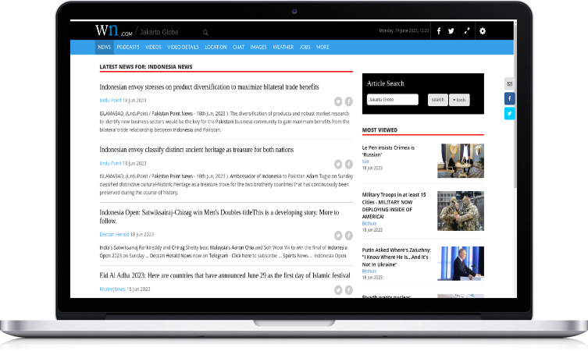Open Urdu Point source of heritage article

point(110,163)
